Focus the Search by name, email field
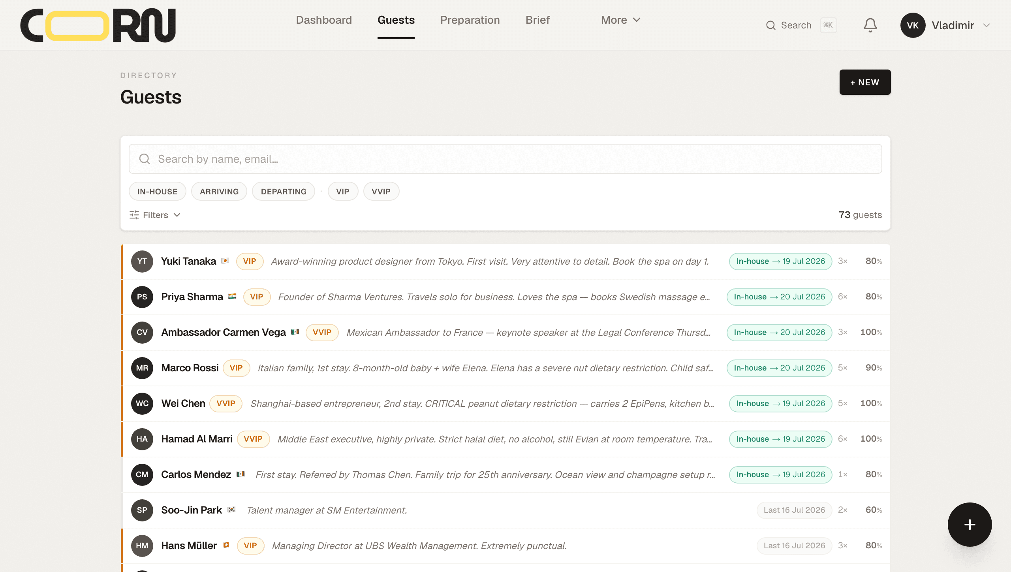This screenshot has width=1011, height=572. click(505, 159)
